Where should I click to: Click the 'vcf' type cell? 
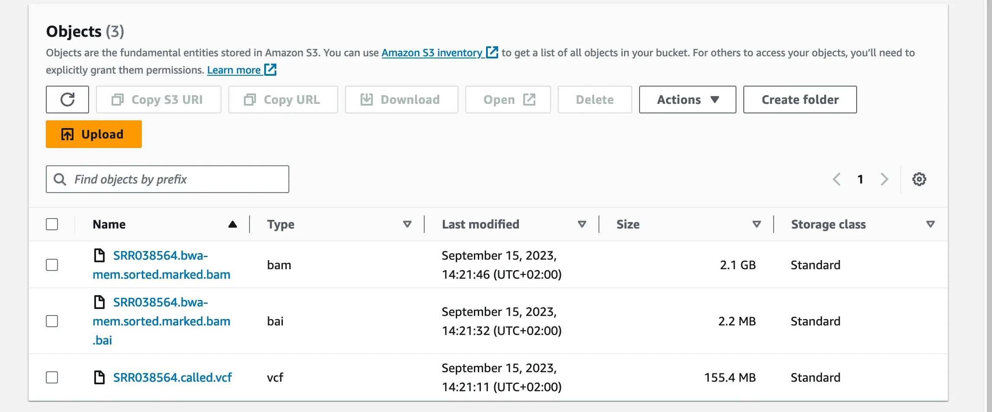point(275,377)
